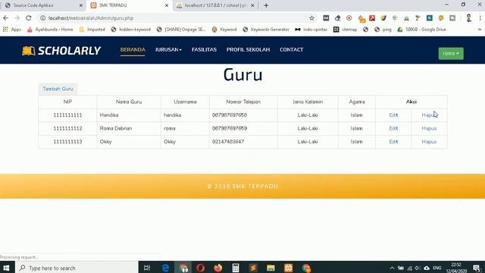485x273 pixels.
Task: Launch Microsoft Edge from taskbar
Action: point(165,268)
